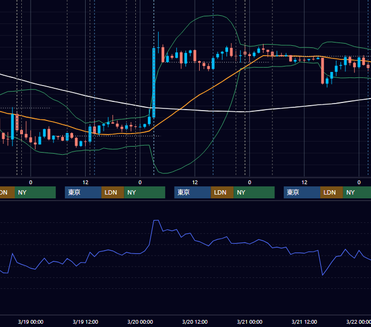Click the LDN session block on 3/21
The width and height of the screenshot is (371, 327).
coord(332,192)
